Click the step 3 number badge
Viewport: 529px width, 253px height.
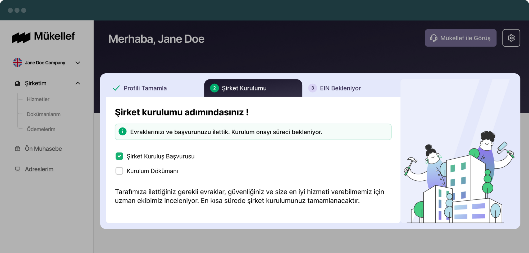[312, 88]
